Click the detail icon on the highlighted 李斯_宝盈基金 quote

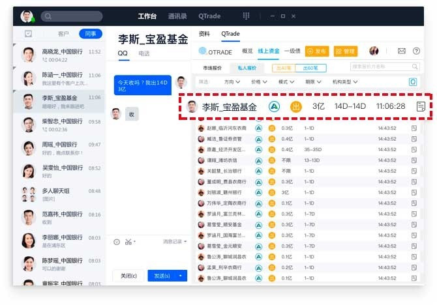421,107
